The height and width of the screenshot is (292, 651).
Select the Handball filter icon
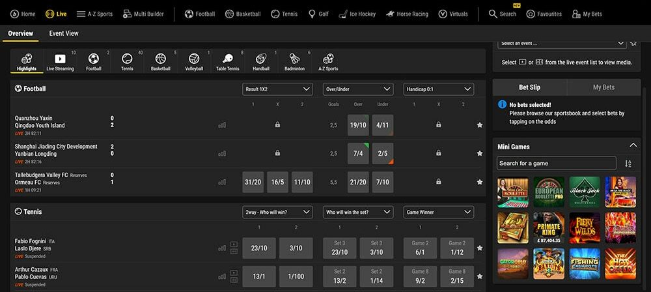261,61
